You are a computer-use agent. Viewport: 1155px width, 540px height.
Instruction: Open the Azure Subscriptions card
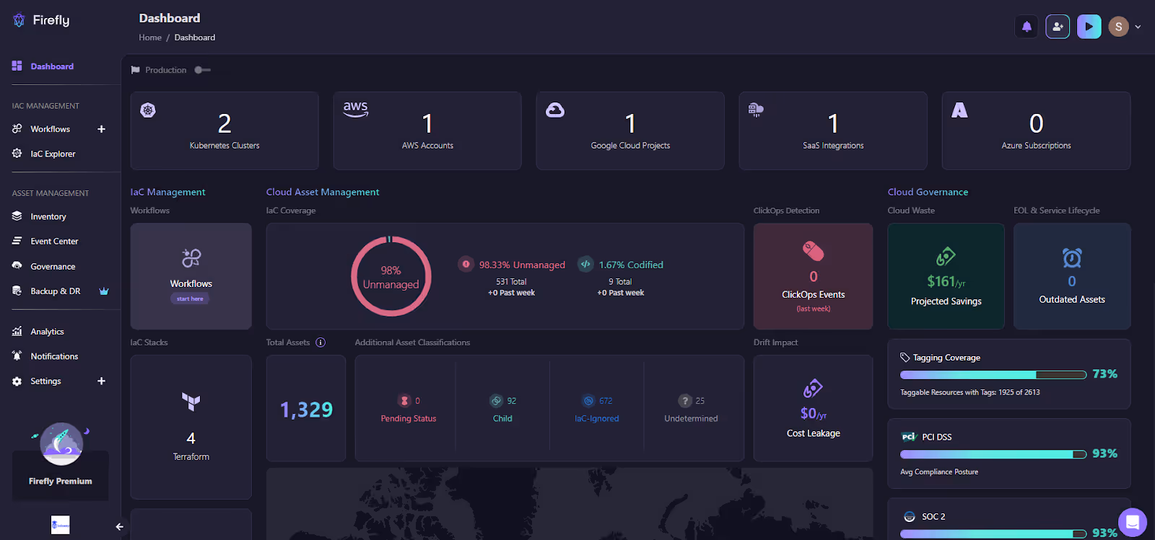(x=1036, y=130)
